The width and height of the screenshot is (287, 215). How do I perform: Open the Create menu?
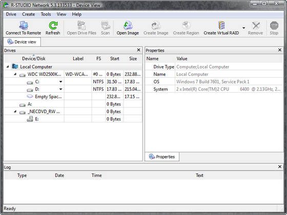(x=28, y=14)
